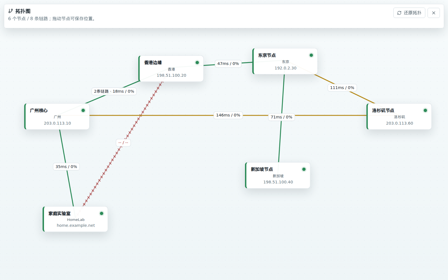This screenshot has height=280, width=448.
Task: Click IP address 198.51.100.20
Action: click(171, 75)
